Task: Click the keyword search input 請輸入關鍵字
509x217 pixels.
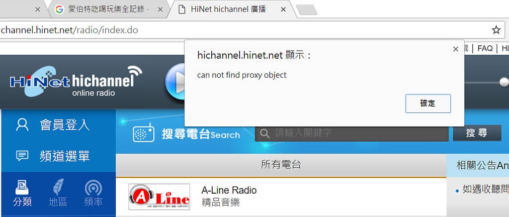Action: 352,133
